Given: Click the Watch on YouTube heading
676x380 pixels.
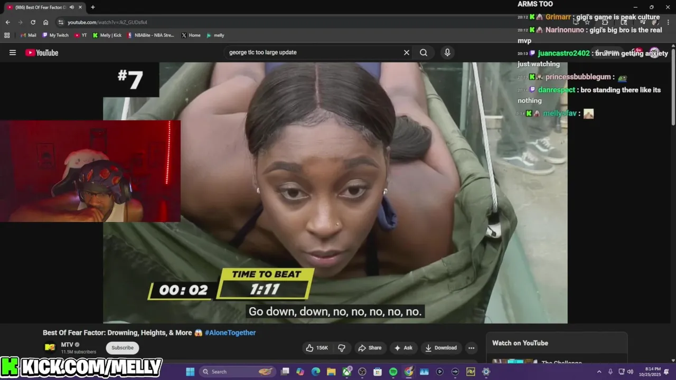Looking at the screenshot, I should (520, 343).
